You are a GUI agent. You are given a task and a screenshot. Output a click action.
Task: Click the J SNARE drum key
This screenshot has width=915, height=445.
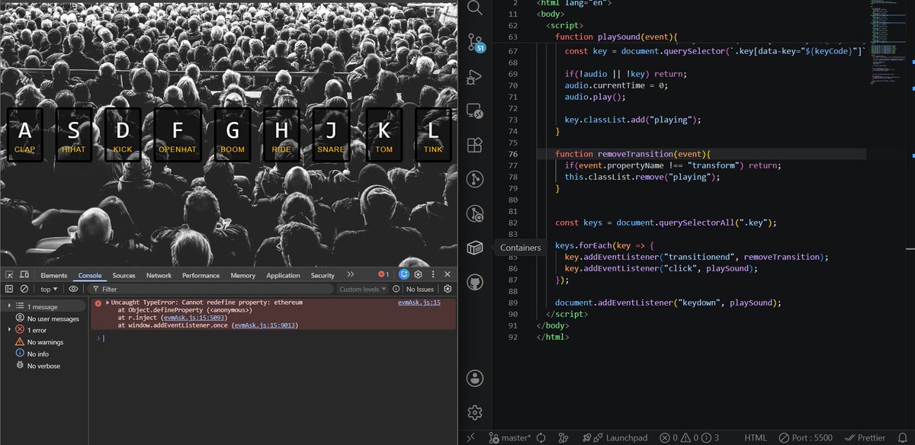coord(330,135)
